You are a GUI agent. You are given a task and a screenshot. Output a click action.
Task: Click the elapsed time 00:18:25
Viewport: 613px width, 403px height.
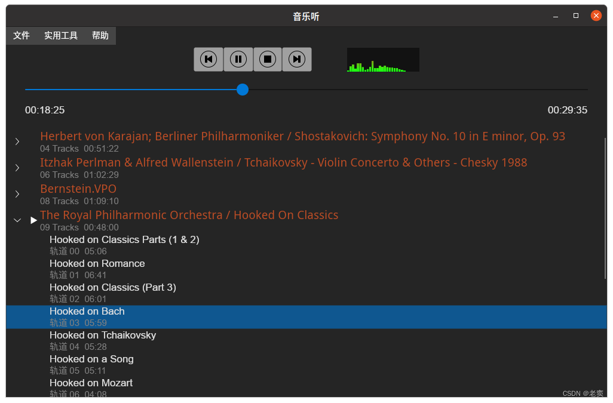pyautogui.click(x=45, y=110)
